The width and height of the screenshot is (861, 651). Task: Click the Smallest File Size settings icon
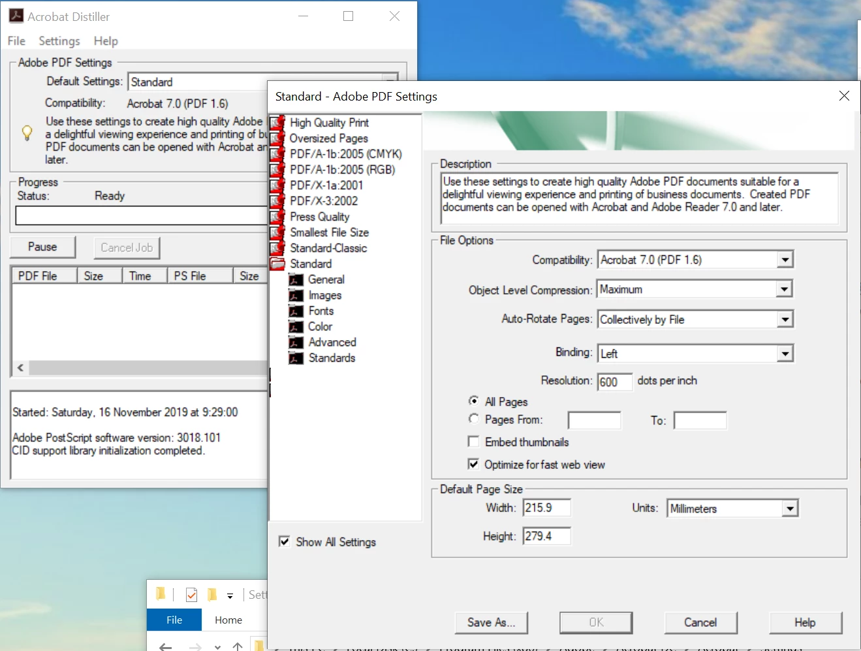point(277,232)
